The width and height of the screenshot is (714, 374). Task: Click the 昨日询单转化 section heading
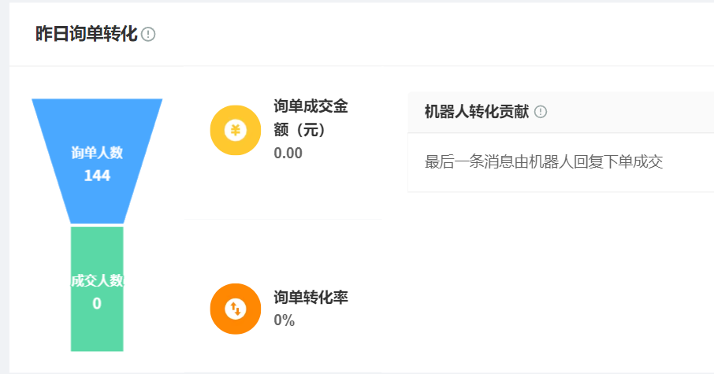point(86,34)
